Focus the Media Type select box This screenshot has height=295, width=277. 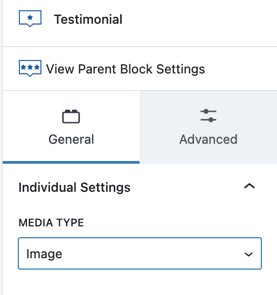(140, 253)
